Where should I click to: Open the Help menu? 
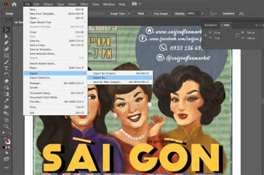point(122,4)
